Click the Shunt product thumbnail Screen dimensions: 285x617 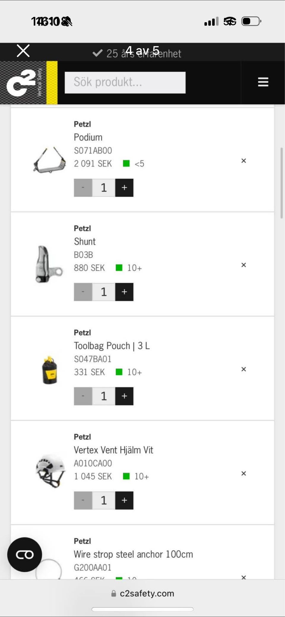pyautogui.click(x=49, y=264)
